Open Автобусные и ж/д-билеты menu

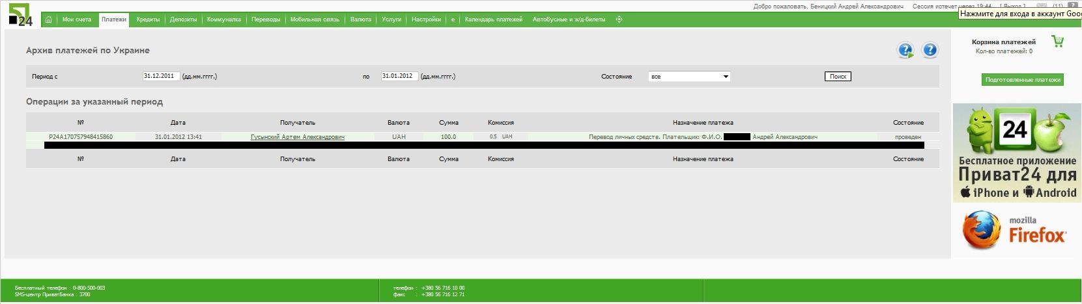[x=569, y=19]
